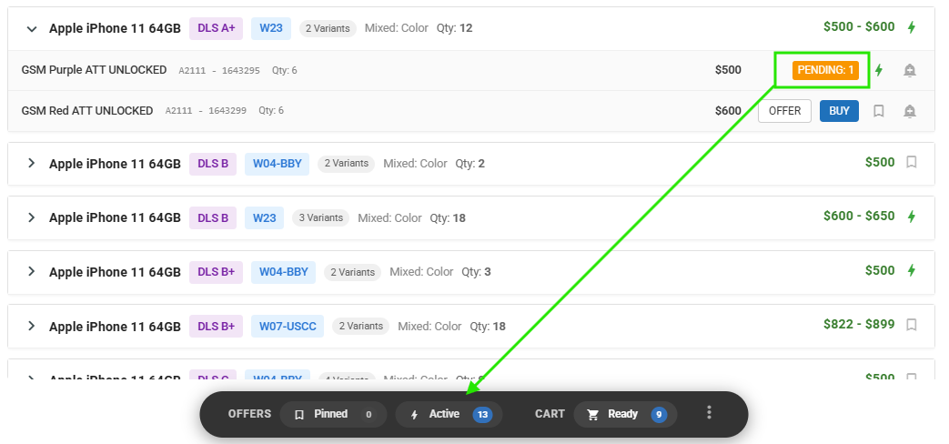This screenshot has width=949, height=444.
Task: Click the 2 Variants badge on DLS A+ row
Action: click(328, 28)
